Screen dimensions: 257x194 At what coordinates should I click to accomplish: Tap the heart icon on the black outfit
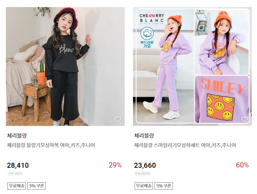[117, 119]
